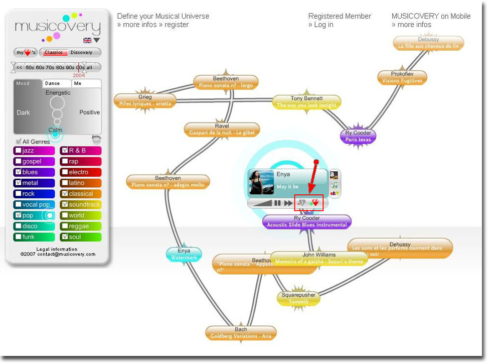Image resolution: width=493 pixels, height=364 pixels.
Task: Uncheck the metal genre
Action: (x=19, y=183)
